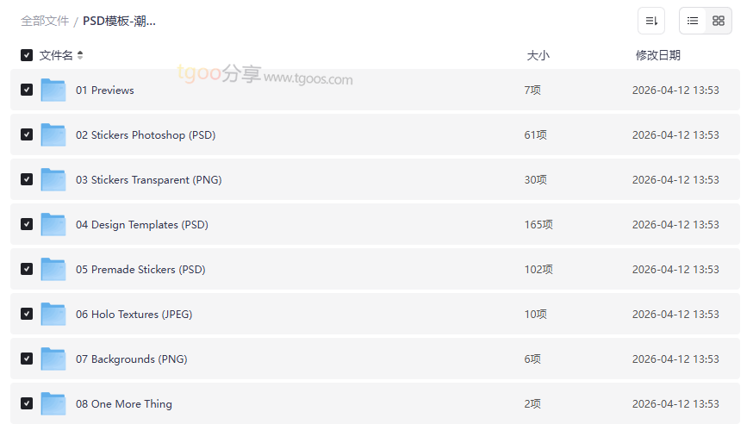Open the sort order menu icon
753x443 pixels.
[650, 21]
